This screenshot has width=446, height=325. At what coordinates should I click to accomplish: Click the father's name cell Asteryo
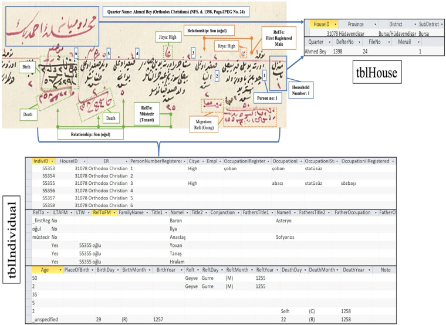(283, 221)
